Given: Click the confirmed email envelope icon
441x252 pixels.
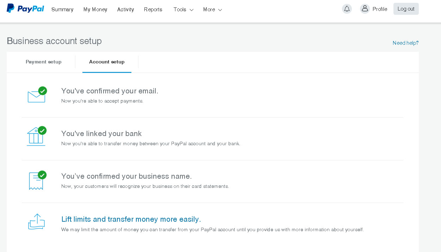Looking at the screenshot, I should coord(36,96).
